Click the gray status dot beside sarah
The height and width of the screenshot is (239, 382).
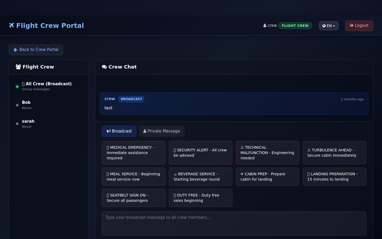tap(17, 124)
